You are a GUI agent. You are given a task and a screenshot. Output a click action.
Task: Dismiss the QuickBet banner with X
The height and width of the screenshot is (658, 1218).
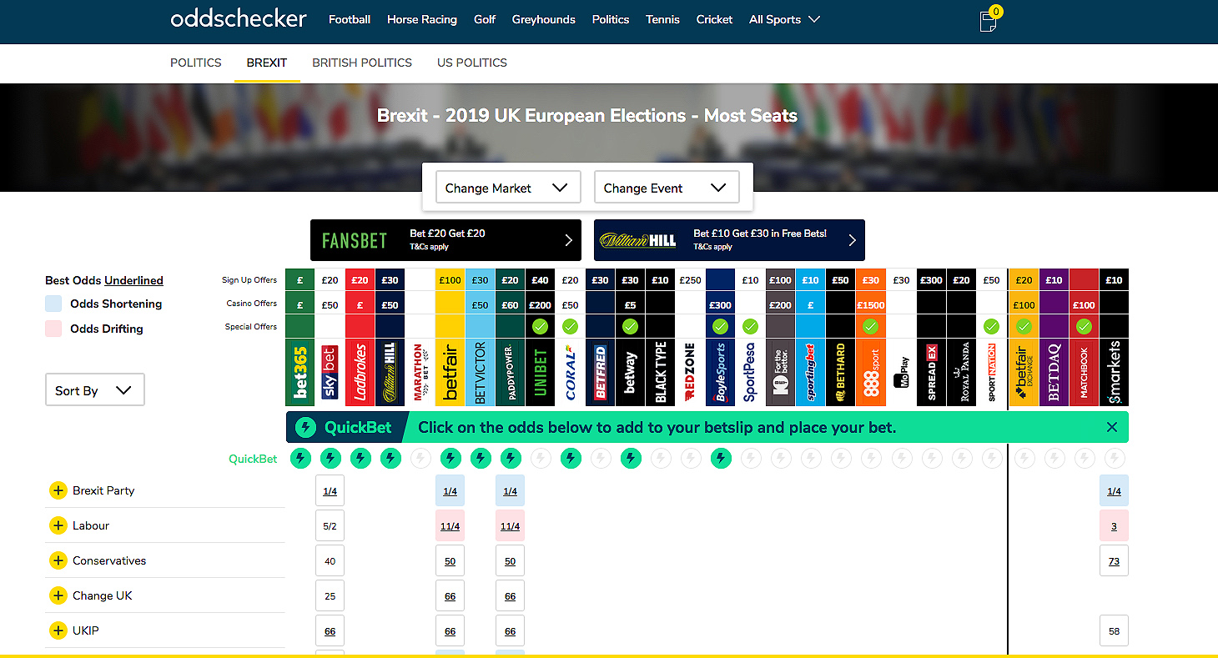click(1111, 427)
